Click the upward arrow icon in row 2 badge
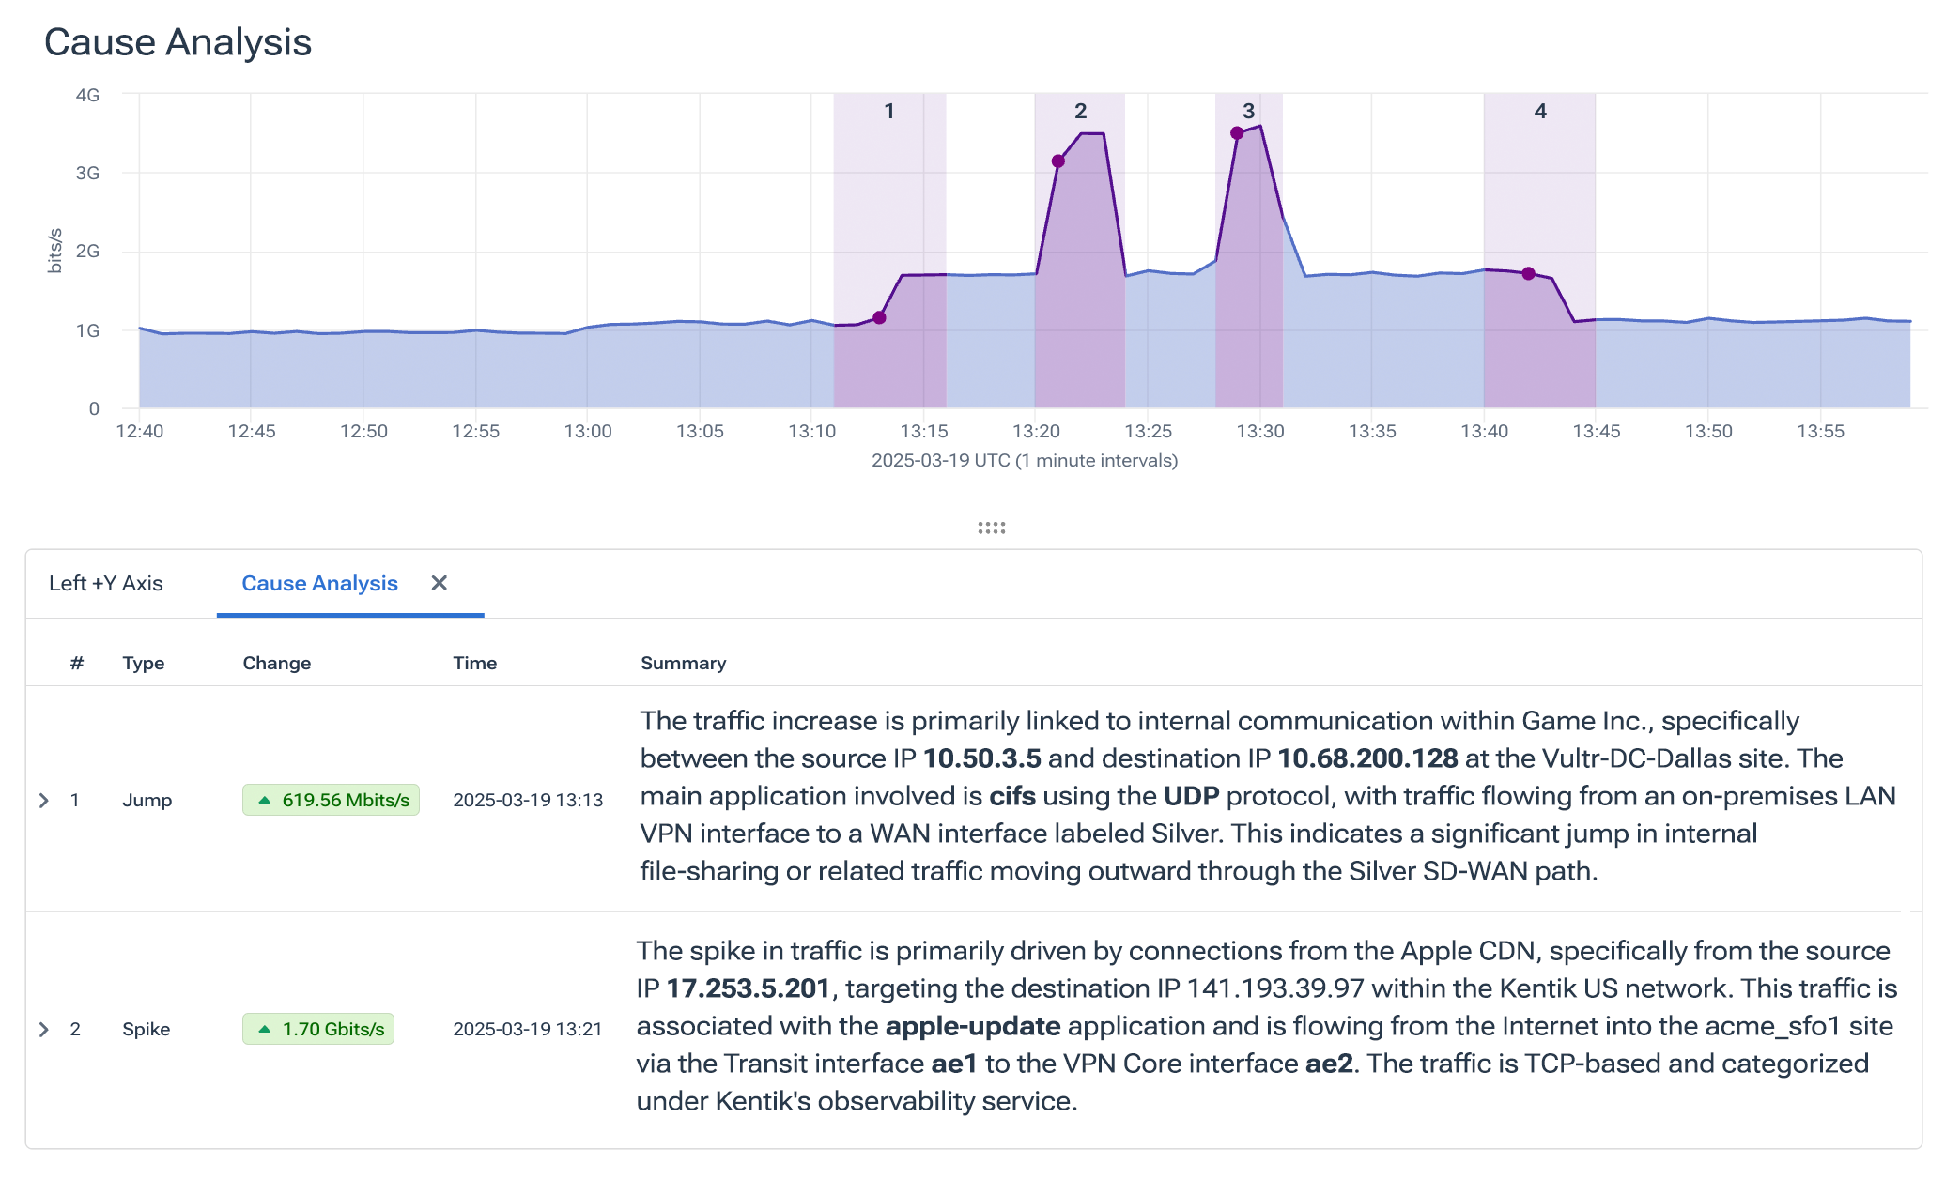 click(264, 1029)
